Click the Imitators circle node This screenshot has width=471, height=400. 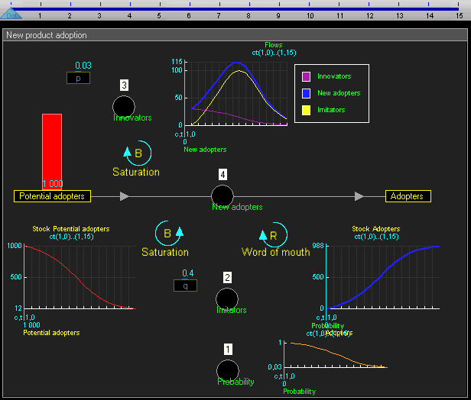227,299
